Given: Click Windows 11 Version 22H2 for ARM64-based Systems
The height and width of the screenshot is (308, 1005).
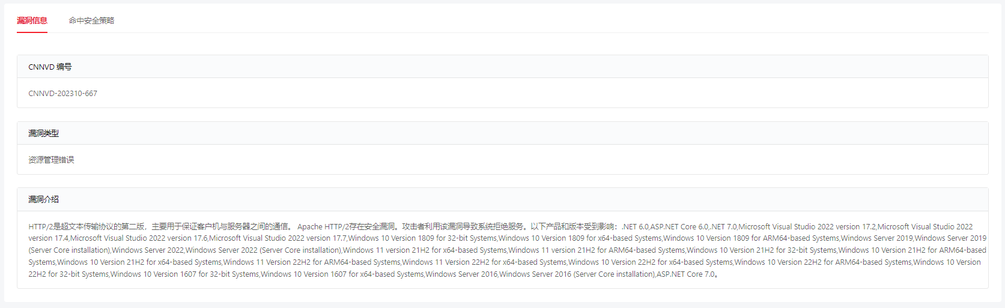Looking at the screenshot, I should point(312,262).
